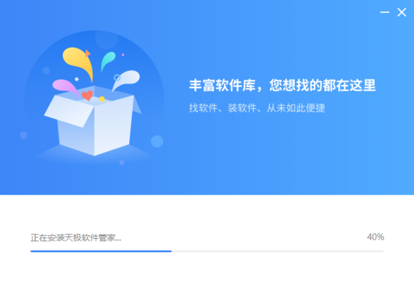
Task: Select the yellow splash shape
Action: point(78,64)
